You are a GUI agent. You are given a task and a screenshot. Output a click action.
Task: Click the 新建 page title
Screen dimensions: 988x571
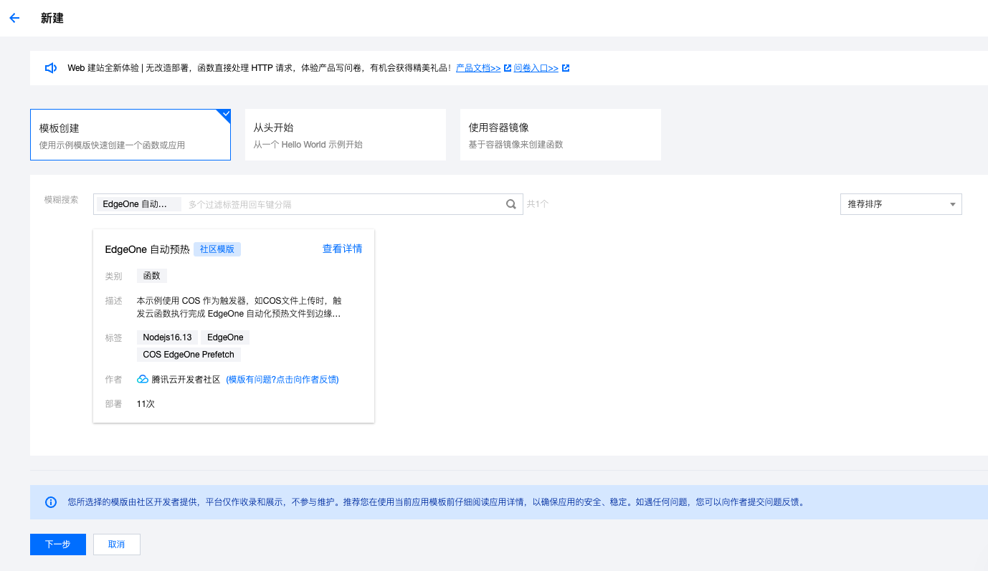point(52,18)
